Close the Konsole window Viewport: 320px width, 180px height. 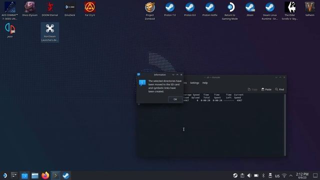284,77
